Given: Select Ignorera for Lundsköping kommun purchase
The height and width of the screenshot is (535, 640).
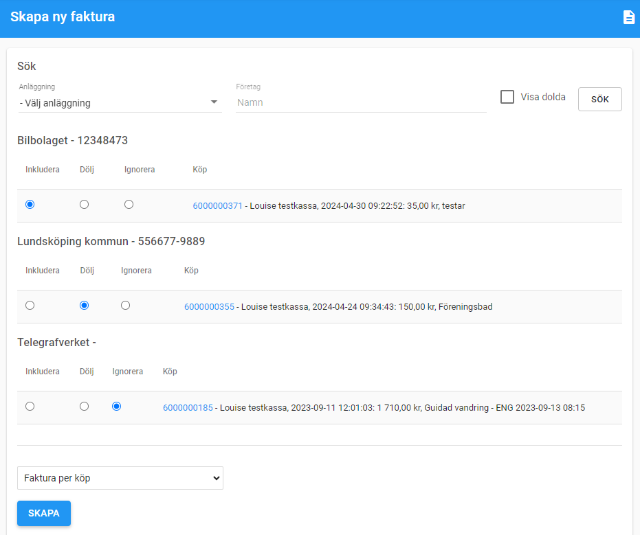Looking at the screenshot, I should (125, 306).
